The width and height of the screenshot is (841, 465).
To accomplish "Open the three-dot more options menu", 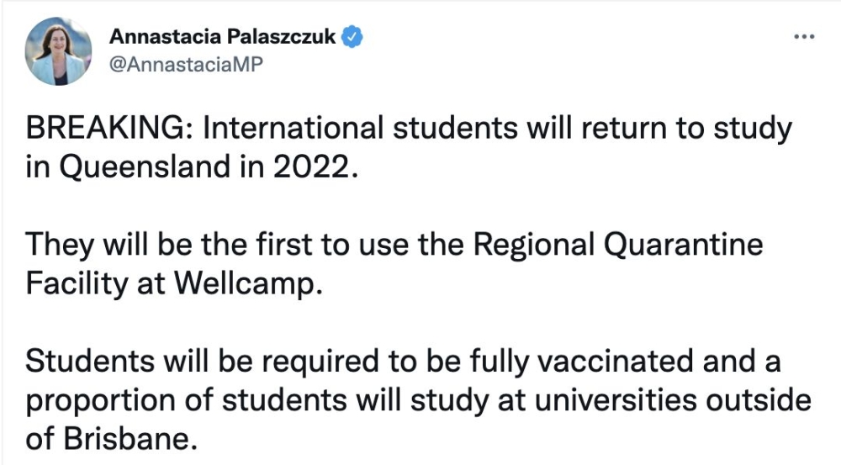I will pos(804,36).
